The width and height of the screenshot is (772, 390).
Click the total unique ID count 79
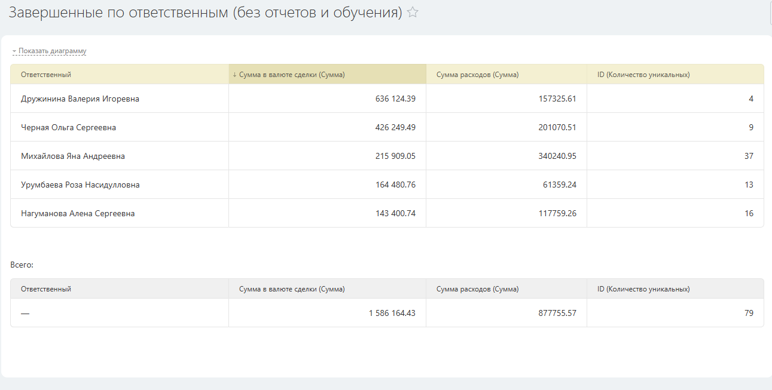coord(749,313)
